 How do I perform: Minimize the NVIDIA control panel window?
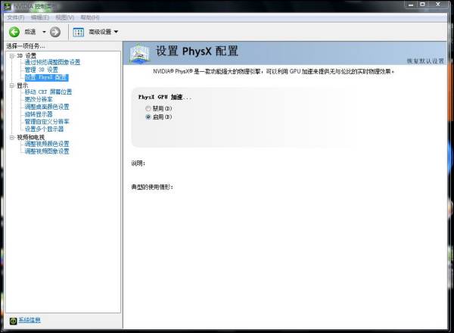pos(411,5)
